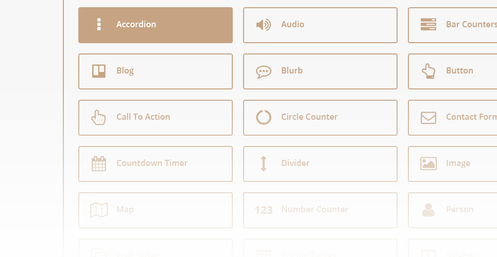This screenshot has width=497, height=257.
Task: Click the Image picture icon
Action: pyautogui.click(x=428, y=163)
